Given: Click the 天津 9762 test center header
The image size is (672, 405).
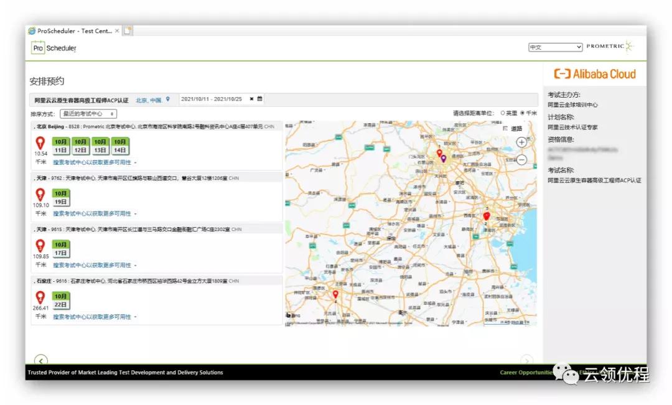Looking at the screenshot, I should [157, 178].
